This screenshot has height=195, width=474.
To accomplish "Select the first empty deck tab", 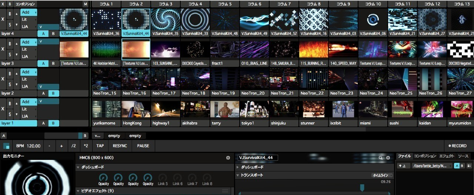I will [114, 136].
